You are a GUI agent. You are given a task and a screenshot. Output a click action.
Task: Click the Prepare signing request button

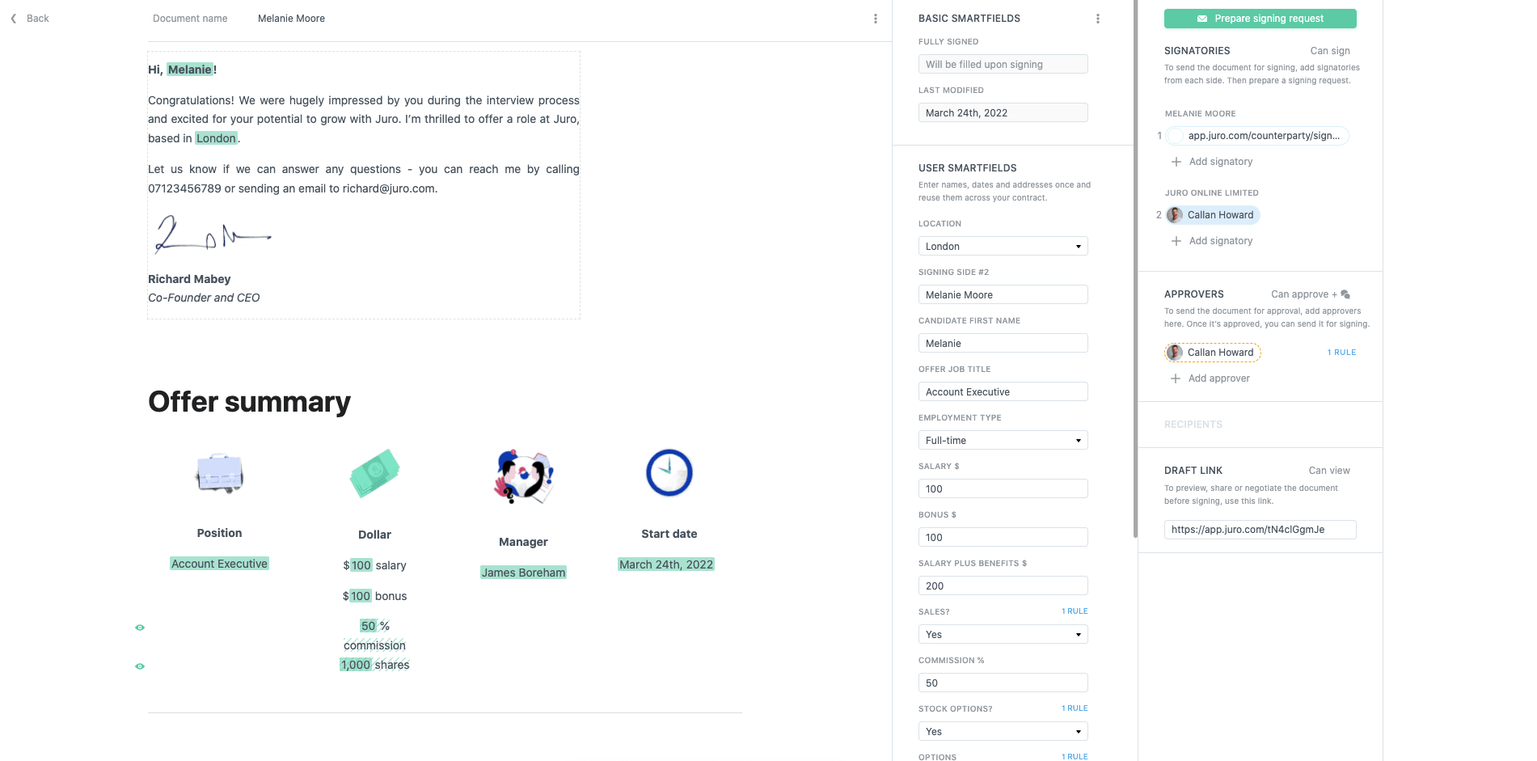point(1260,18)
